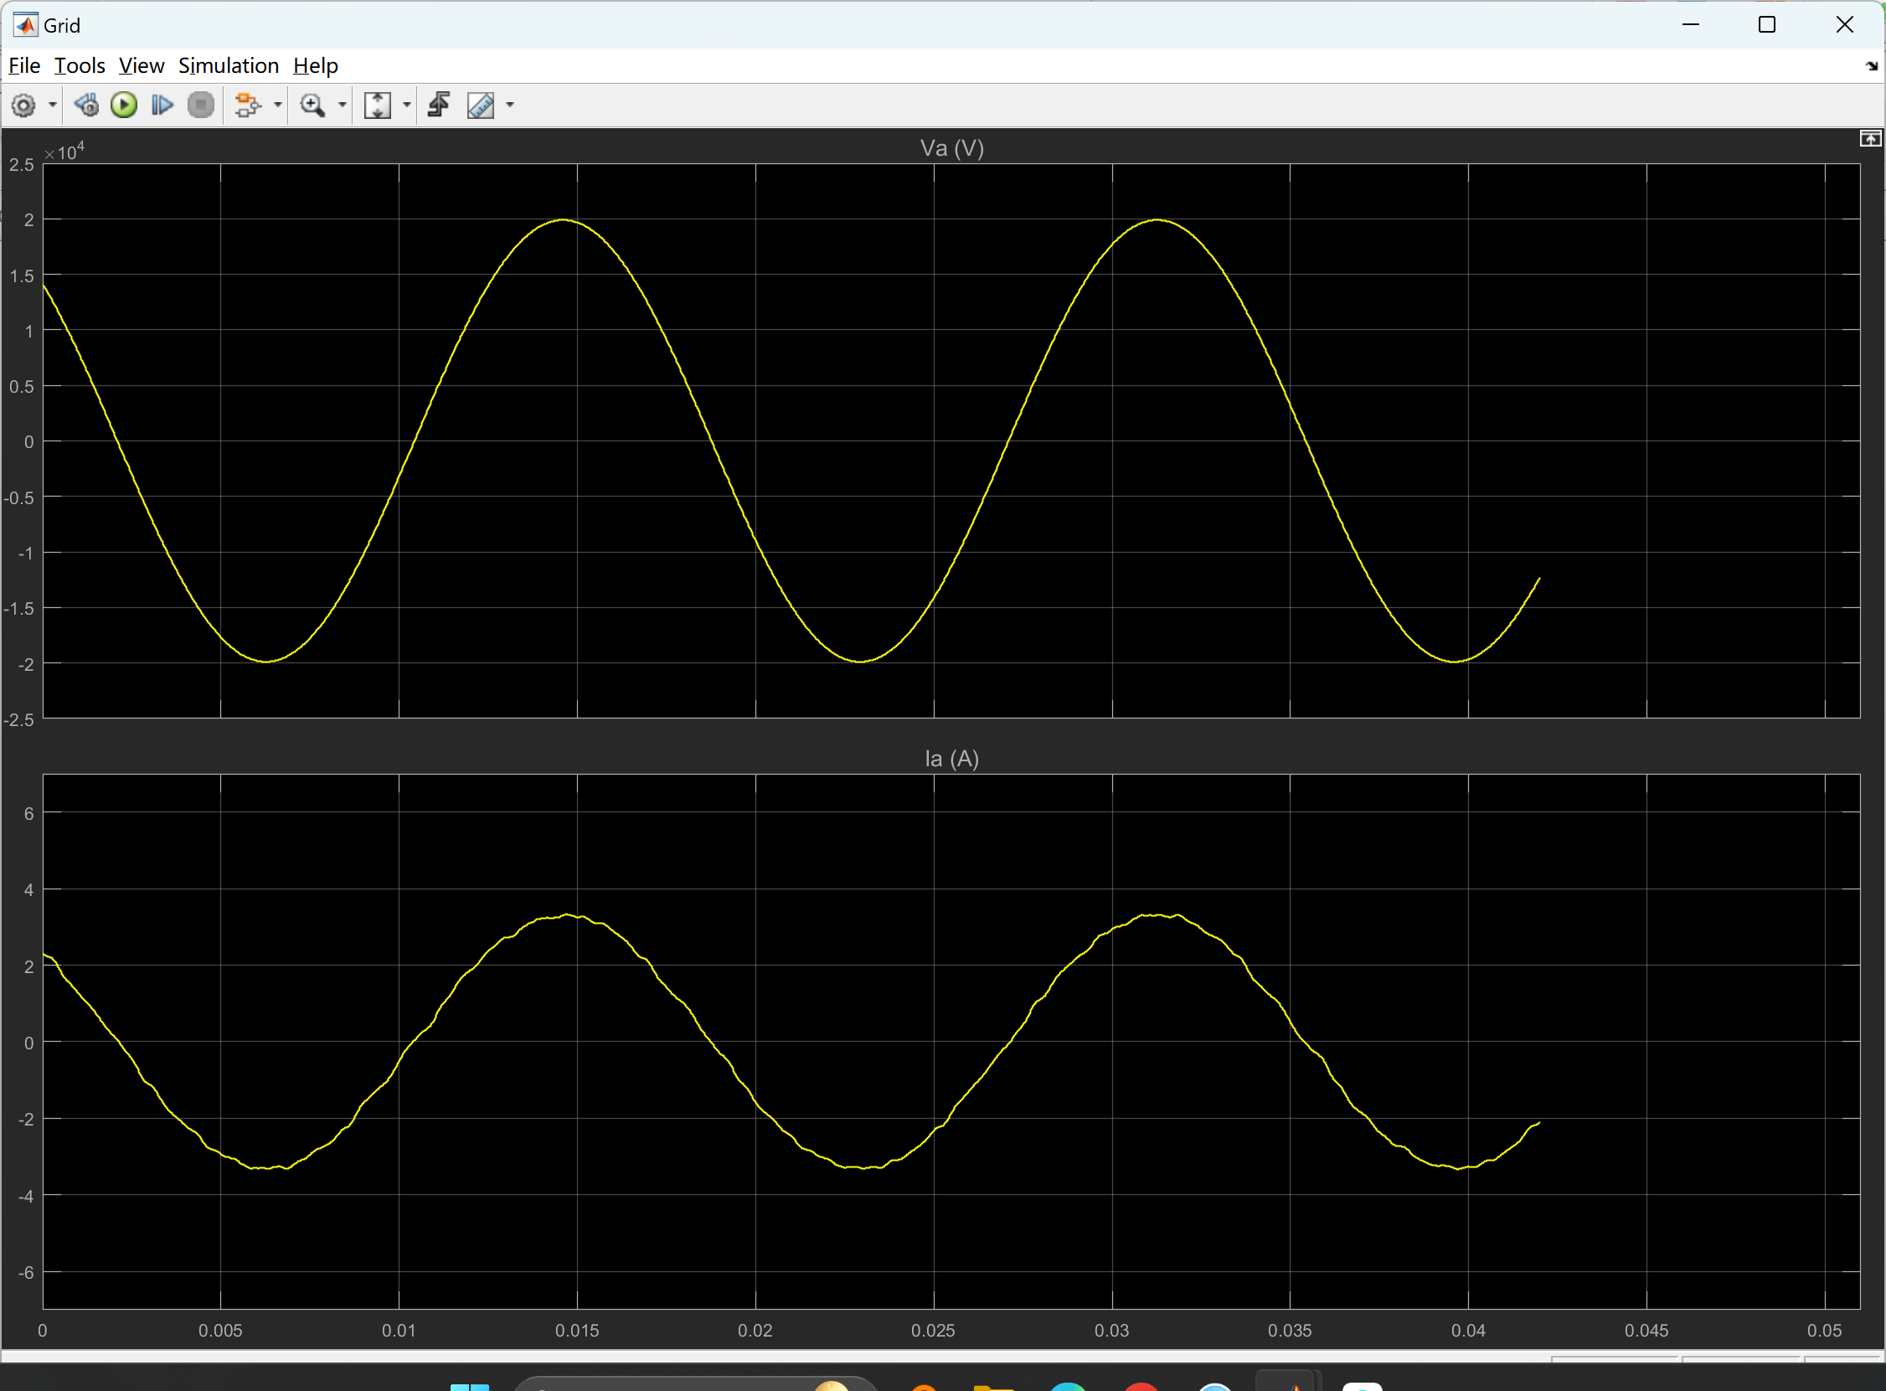Open the View menu
The width and height of the screenshot is (1886, 1391).
pos(141,65)
